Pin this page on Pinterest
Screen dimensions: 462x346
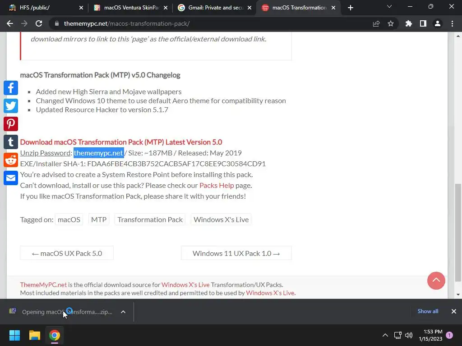pyautogui.click(x=11, y=124)
